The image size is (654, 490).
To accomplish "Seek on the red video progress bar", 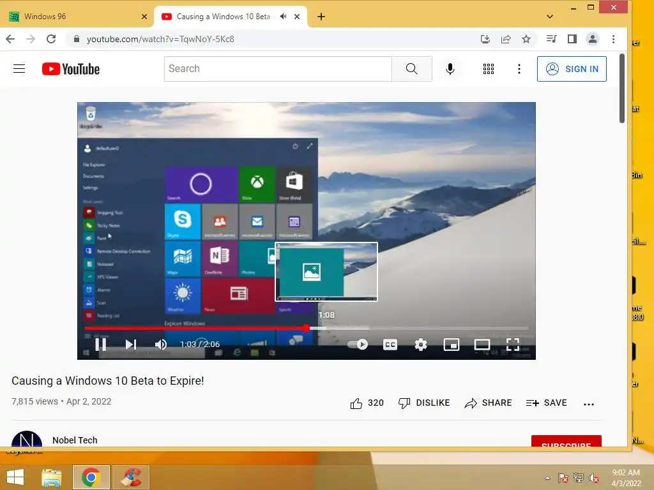I will (x=306, y=329).
